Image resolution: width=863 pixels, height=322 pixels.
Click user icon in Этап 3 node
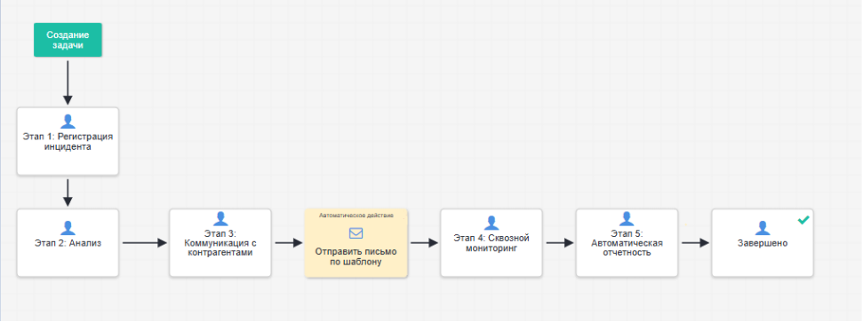point(220,219)
